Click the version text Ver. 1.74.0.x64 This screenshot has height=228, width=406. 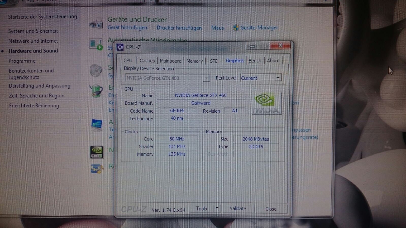click(x=168, y=210)
